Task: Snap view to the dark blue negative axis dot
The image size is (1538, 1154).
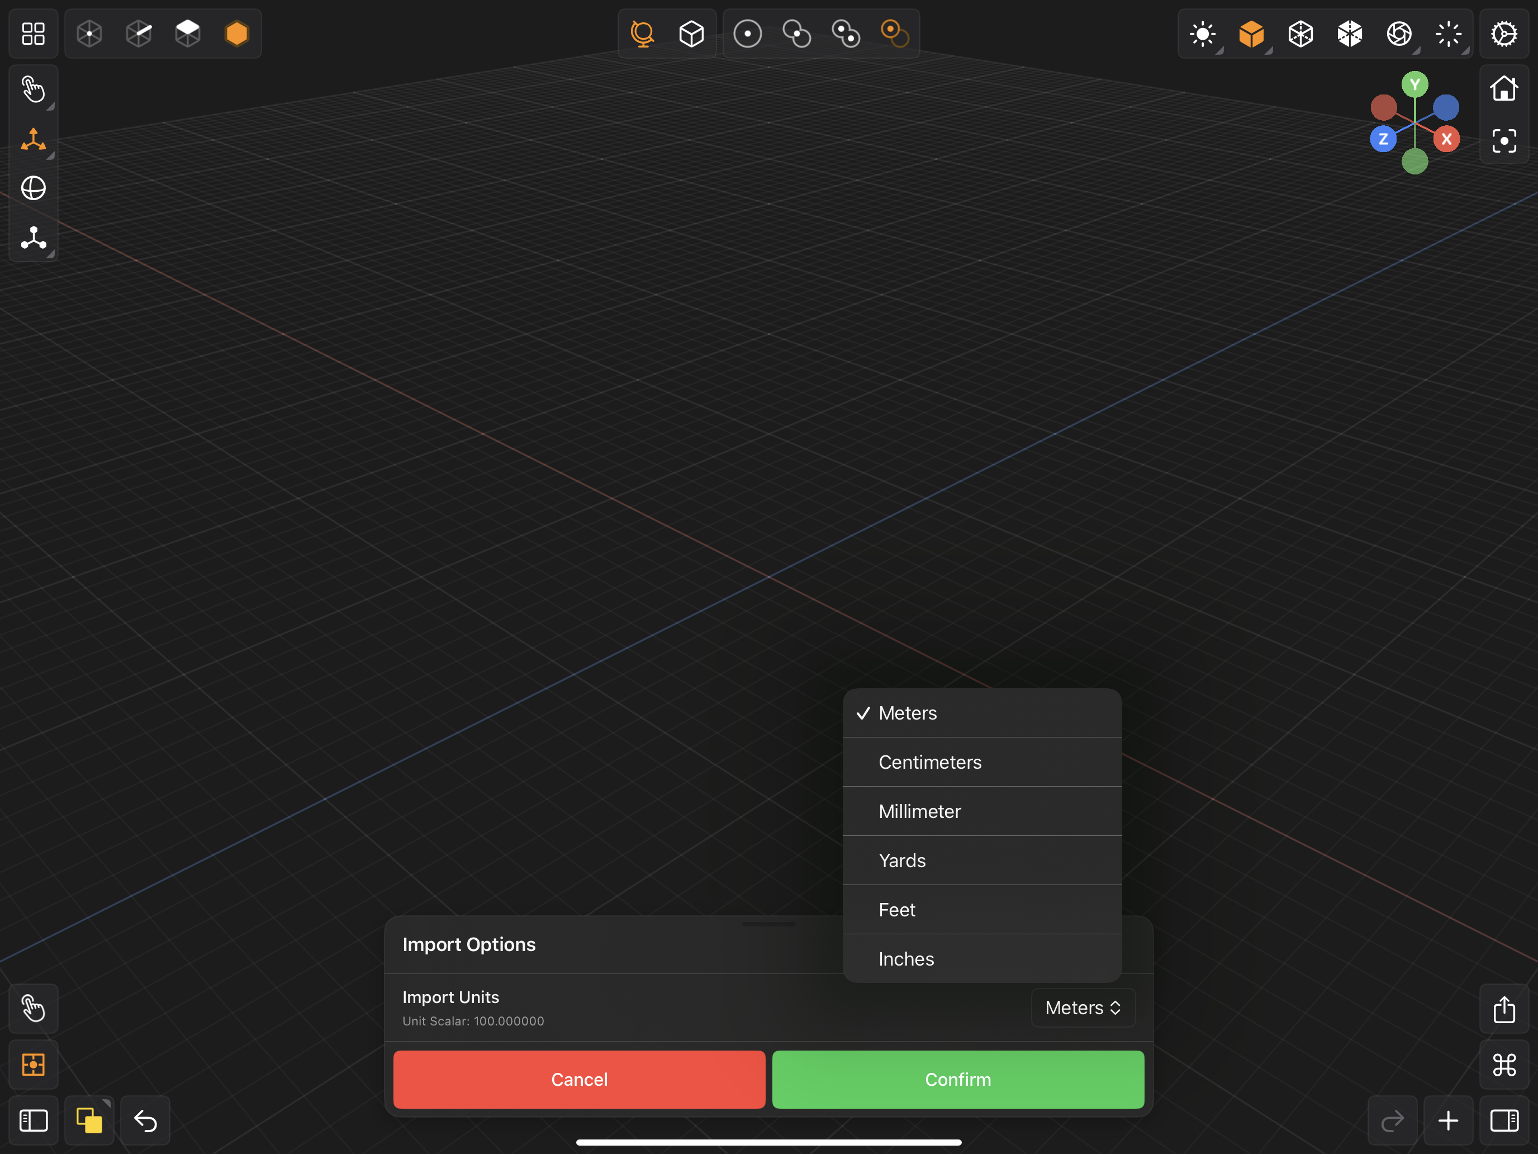Action: coord(1446,108)
